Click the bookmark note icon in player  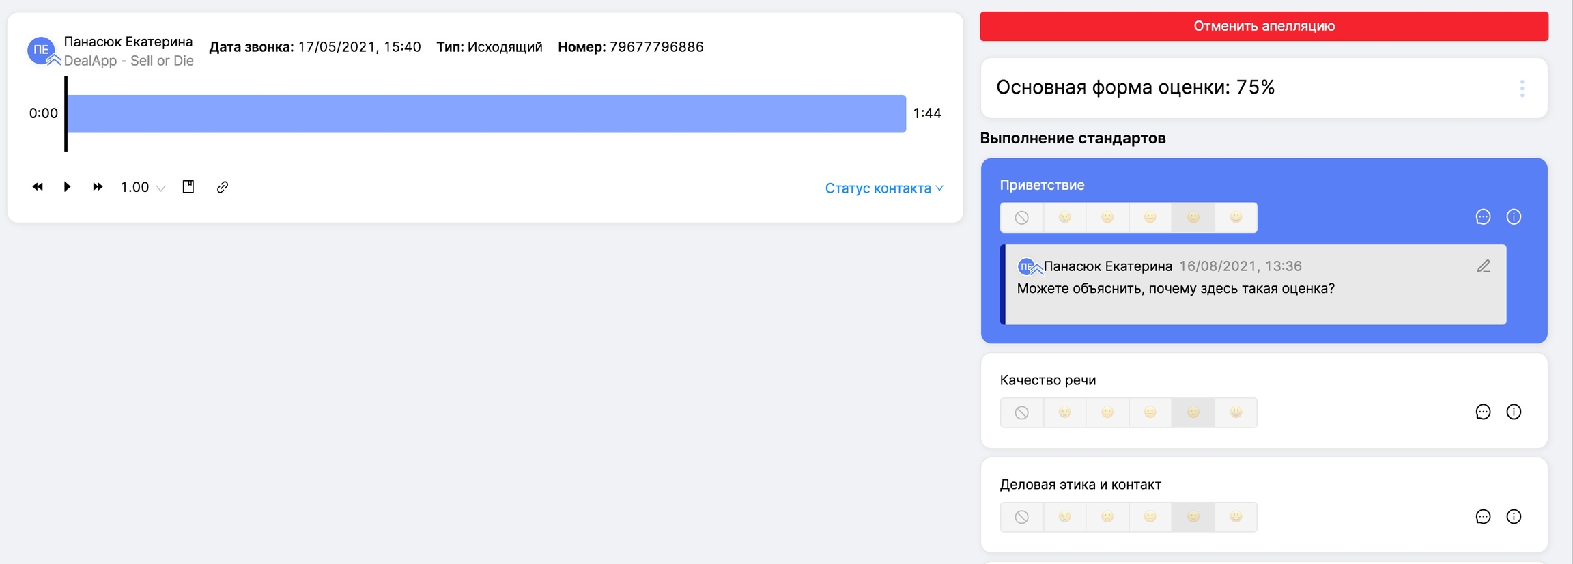pos(188,186)
